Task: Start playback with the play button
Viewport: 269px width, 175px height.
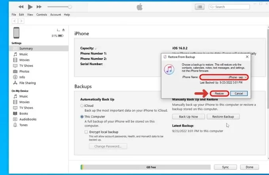Action: click(x=30, y=7)
